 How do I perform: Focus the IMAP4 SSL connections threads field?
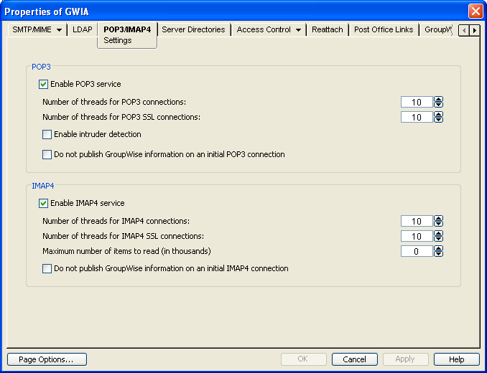point(417,236)
